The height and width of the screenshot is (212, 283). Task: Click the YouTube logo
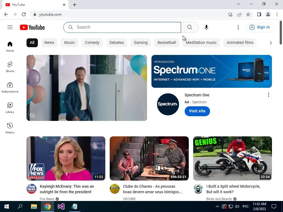click(32, 27)
